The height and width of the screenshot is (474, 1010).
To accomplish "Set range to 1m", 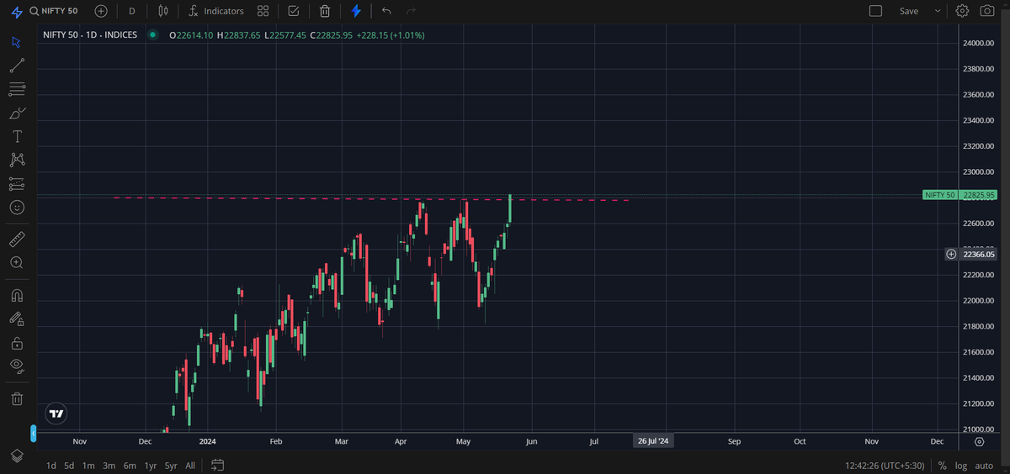I will point(88,466).
